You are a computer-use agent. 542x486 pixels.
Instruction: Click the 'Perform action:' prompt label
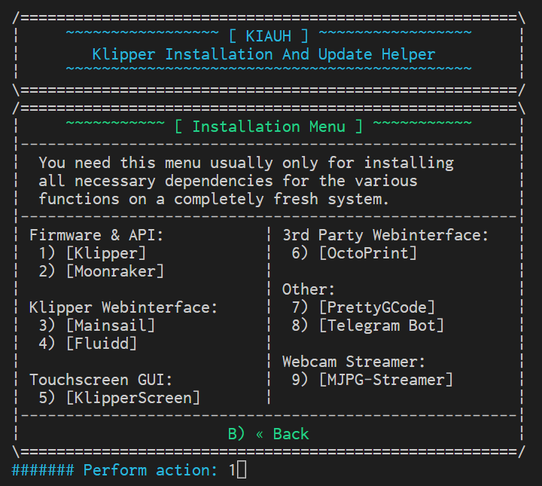click(x=151, y=470)
